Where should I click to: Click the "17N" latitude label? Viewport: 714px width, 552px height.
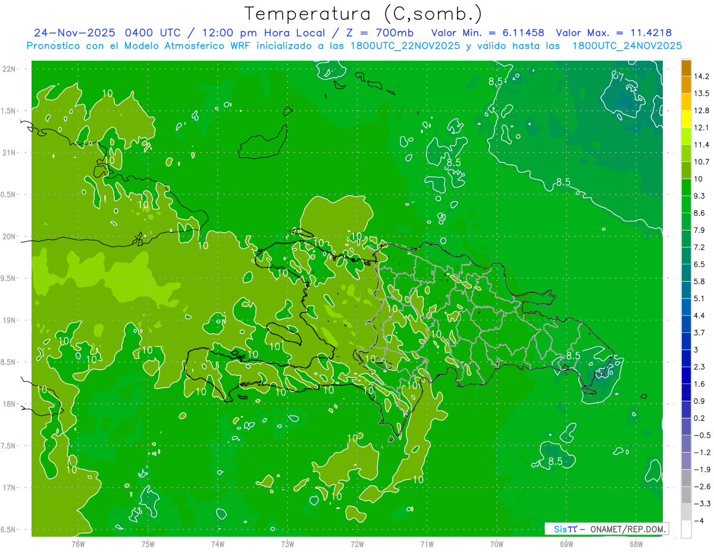[10, 488]
